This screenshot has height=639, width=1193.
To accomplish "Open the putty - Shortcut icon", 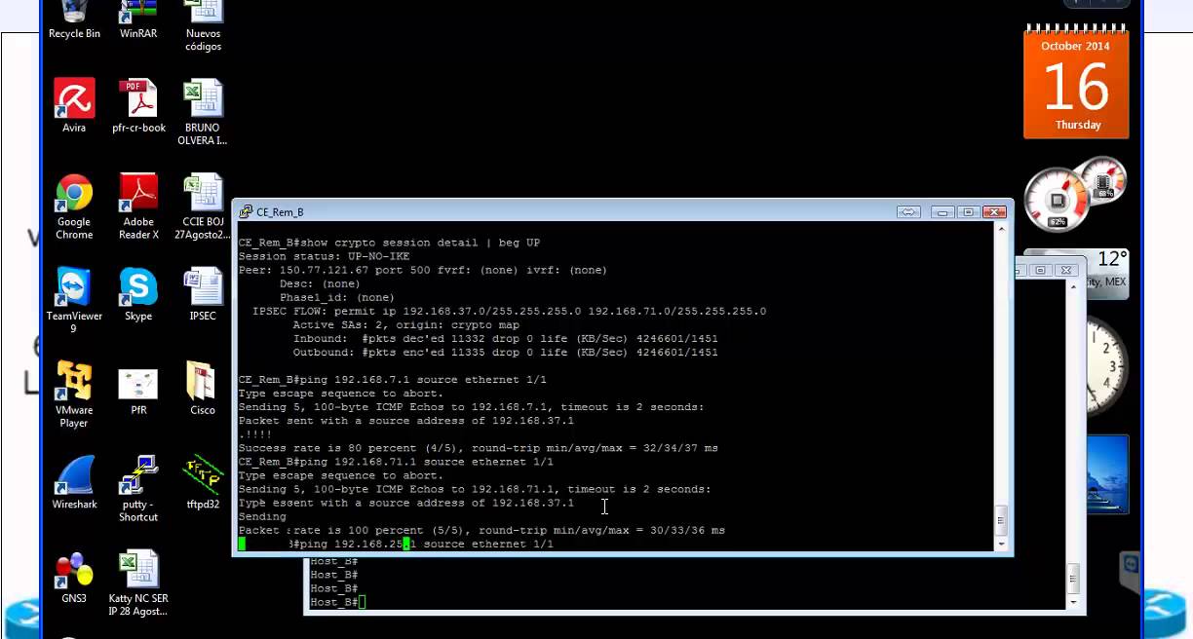I will coord(138,488).
